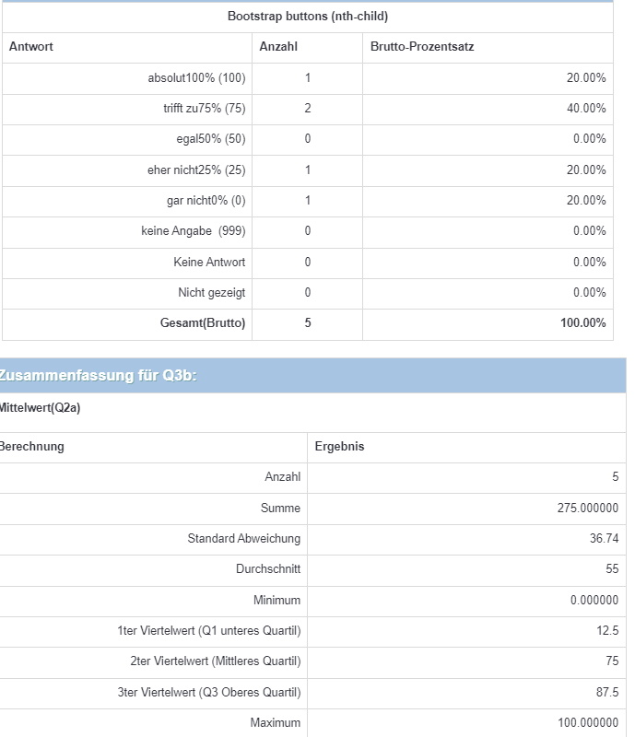Select the 'absolut100% (100)' answer row label
635x737 pixels.
point(196,78)
